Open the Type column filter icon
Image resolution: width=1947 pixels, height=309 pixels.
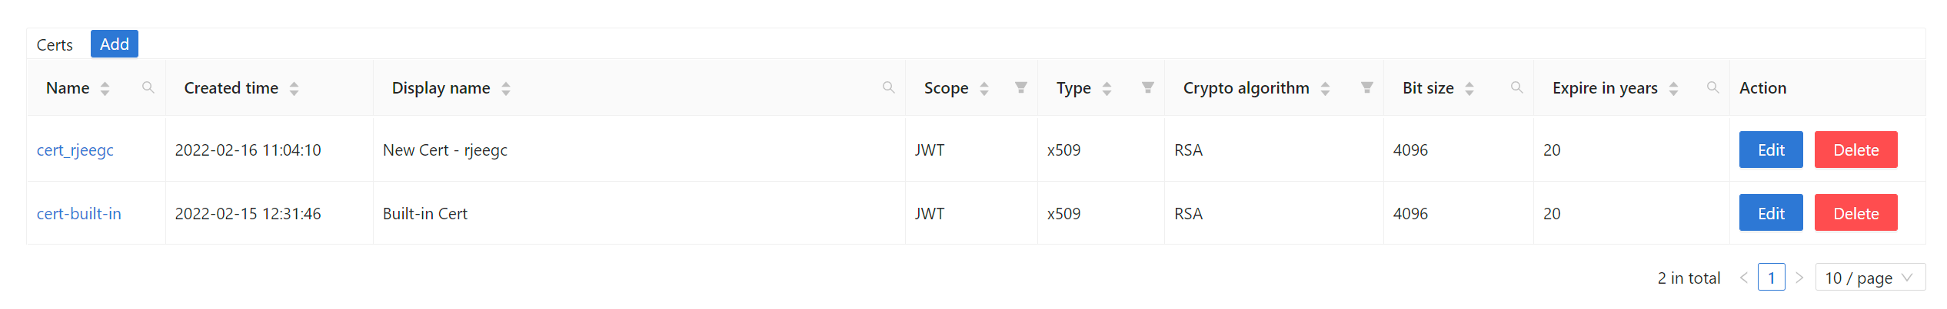(x=1147, y=87)
